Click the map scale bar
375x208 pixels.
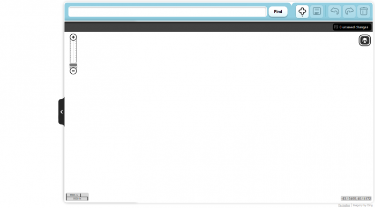[77, 197]
